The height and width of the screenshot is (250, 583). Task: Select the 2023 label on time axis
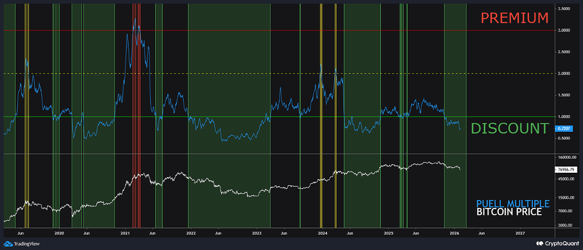point(257,232)
